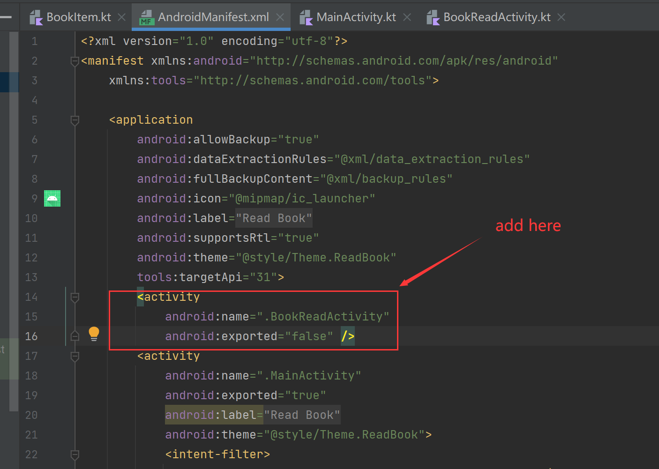Collapse the application tag fold on line 5
659x469 pixels.
click(75, 120)
